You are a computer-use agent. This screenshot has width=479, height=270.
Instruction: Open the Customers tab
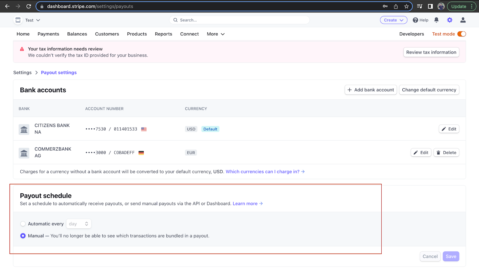pyautogui.click(x=107, y=34)
